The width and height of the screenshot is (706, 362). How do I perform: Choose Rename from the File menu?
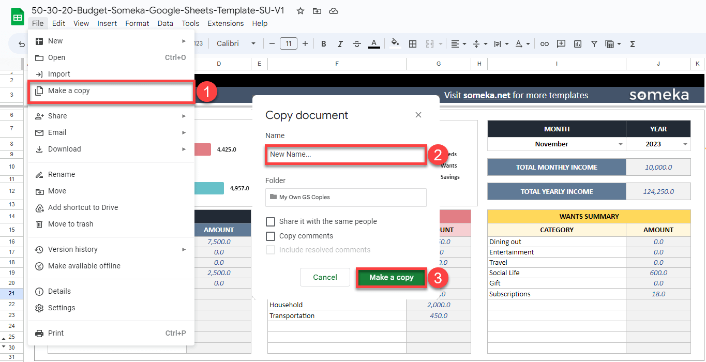[x=111, y=174]
